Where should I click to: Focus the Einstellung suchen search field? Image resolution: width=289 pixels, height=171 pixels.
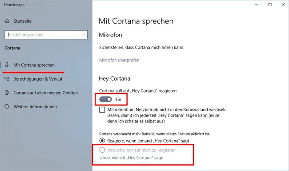coord(46,35)
